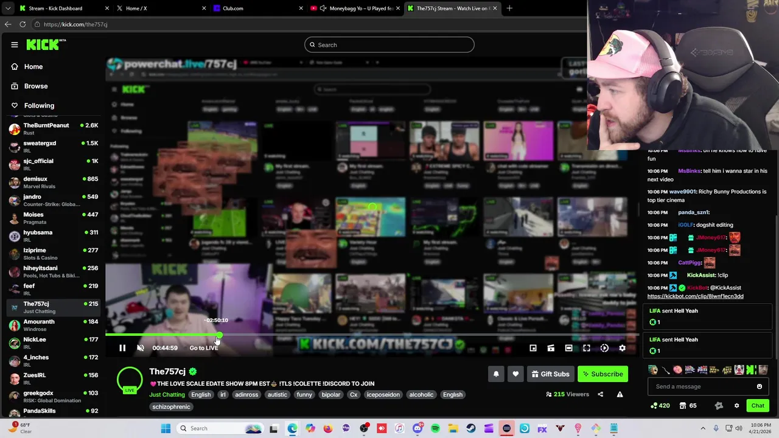Click the schizophrenic tag
The height and width of the screenshot is (438, 779).
171,406
